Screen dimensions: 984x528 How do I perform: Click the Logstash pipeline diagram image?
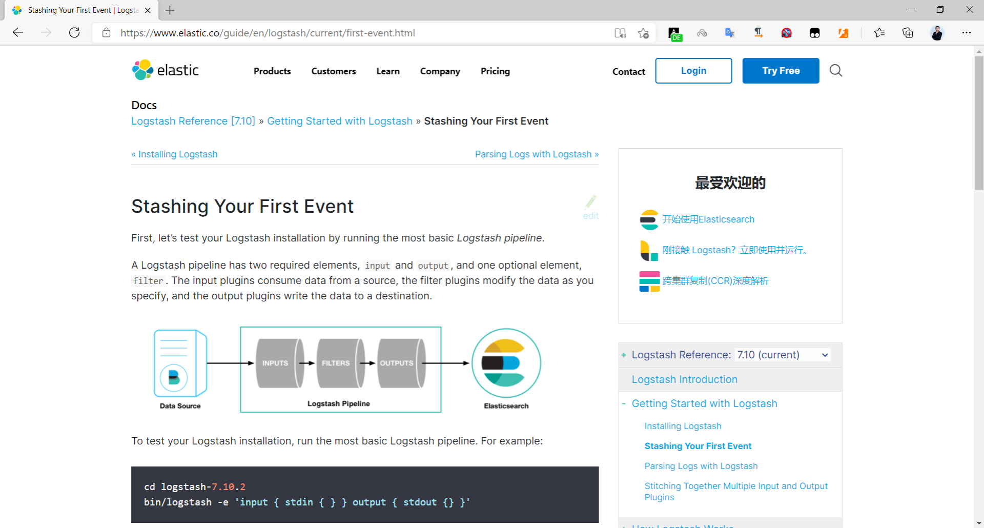[348, 370]
